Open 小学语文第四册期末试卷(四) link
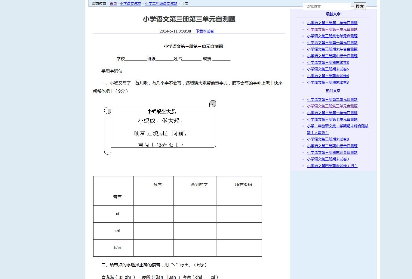 coord(332,166)
